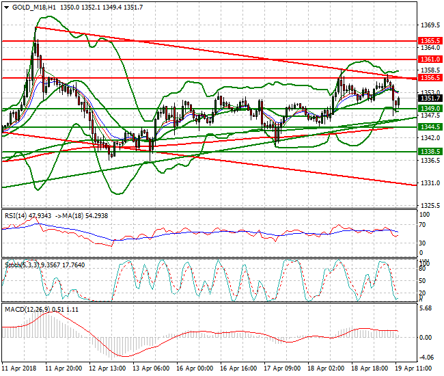Select the MACD(12,26,9) indicator label

click(x=27, y=310)
